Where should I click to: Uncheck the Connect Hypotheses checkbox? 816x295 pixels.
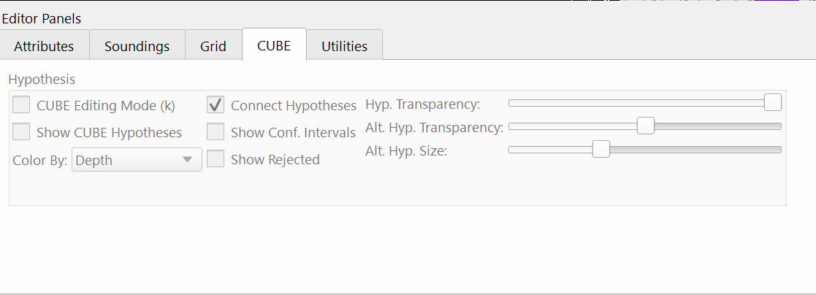tap(216, 105)
